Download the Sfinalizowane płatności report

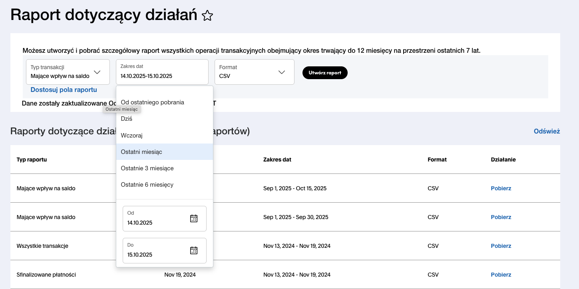501,275
